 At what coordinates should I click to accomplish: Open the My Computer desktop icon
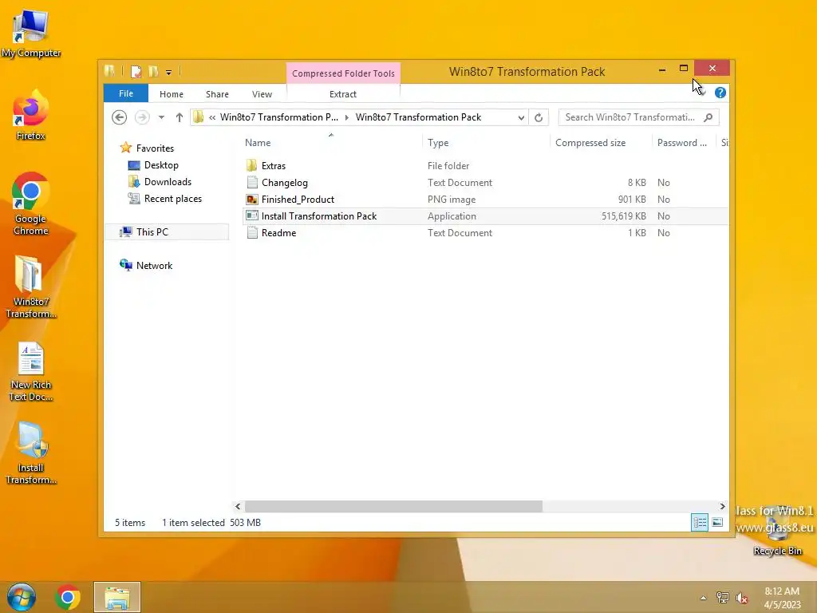pos(31,34)
